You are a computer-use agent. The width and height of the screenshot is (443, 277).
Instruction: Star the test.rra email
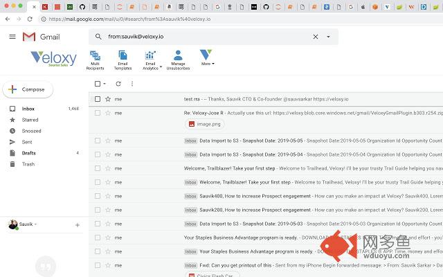pyautogui.click(x=108, y=99)
